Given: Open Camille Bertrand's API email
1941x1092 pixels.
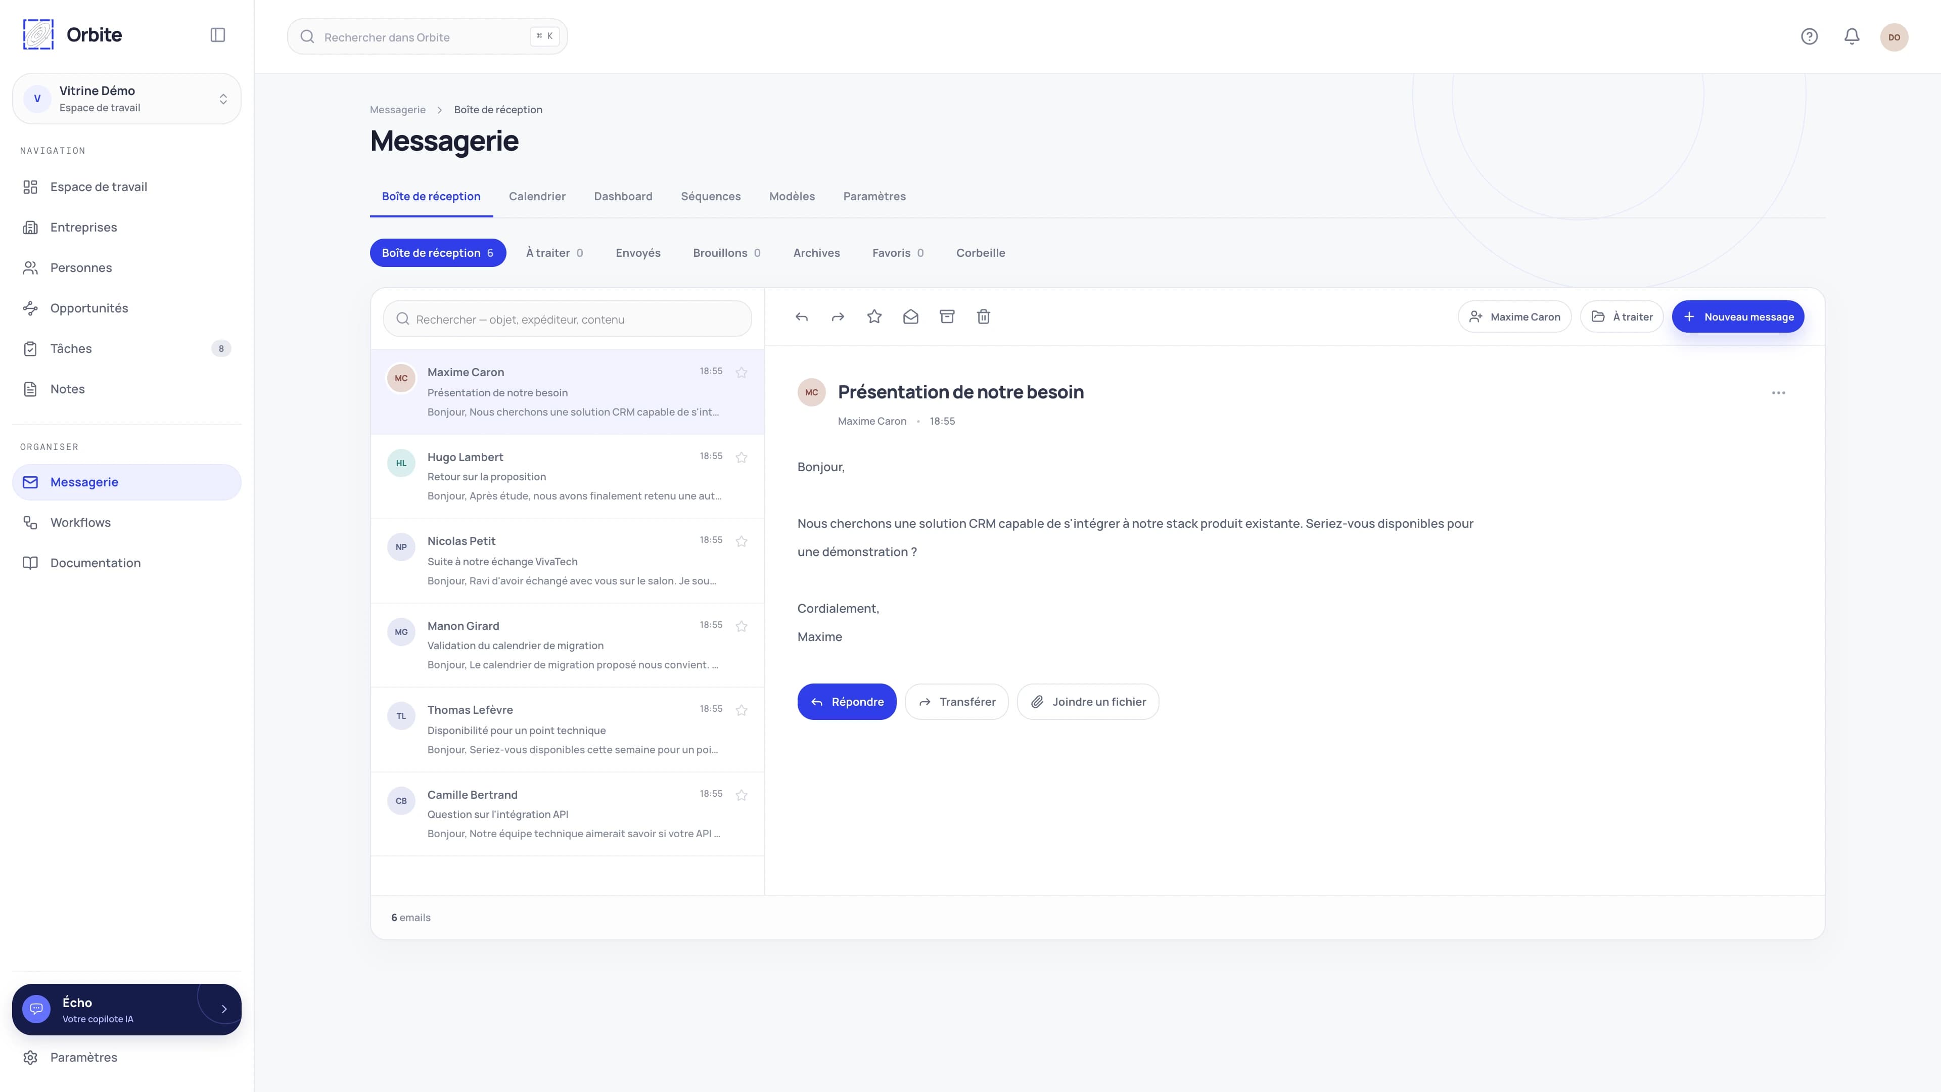Looking at the screenshot, I should coord(567,814).
